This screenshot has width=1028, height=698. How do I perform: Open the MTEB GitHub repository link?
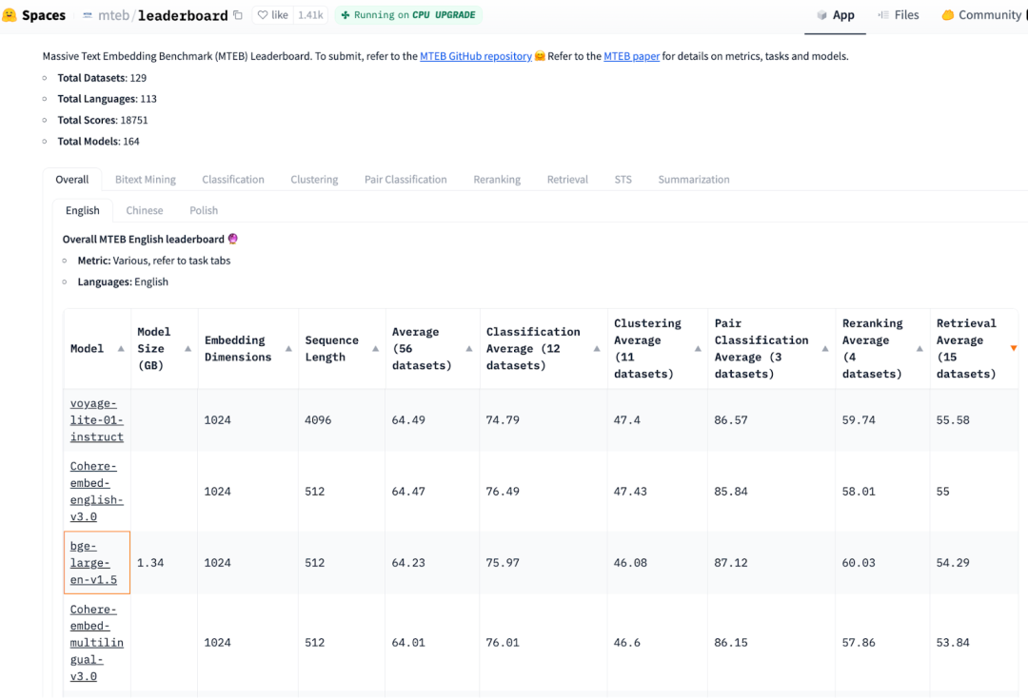coord(476,56)
